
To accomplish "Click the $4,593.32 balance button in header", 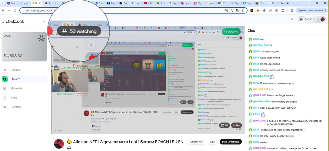I will pyautogui.click(x=307, y=19).
